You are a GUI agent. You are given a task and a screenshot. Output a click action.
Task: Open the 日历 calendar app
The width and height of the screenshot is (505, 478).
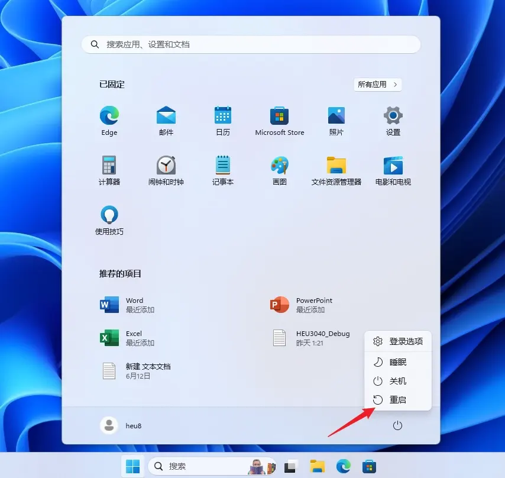click(223, 121)
